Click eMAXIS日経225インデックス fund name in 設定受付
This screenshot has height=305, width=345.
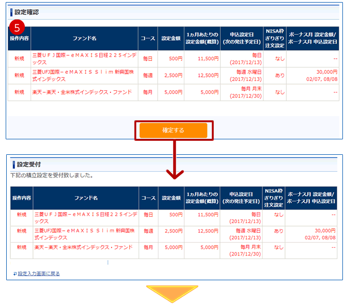click(86, 218)
